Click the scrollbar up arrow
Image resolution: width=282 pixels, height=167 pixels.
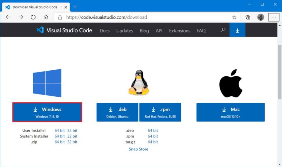point(280,25)
